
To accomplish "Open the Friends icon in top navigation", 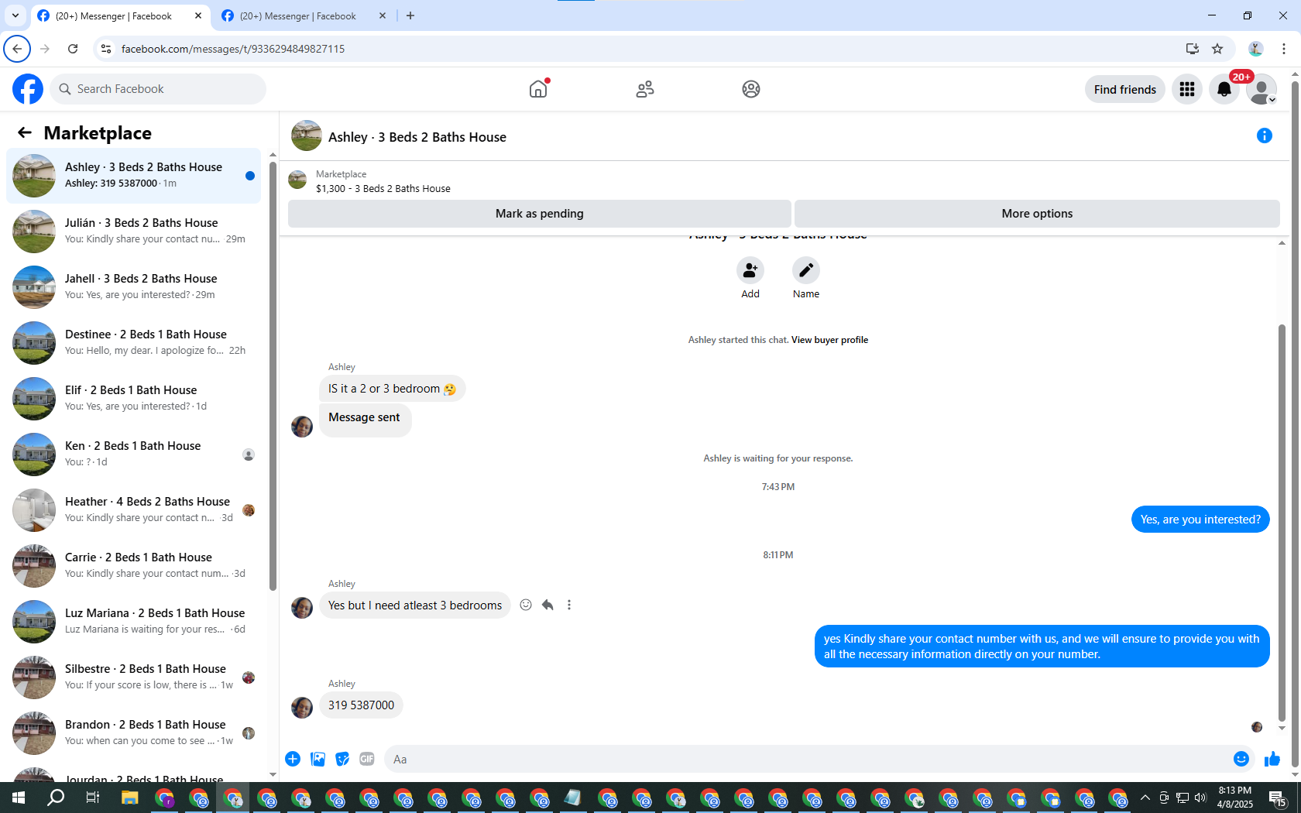I will [x=645, y=89].
